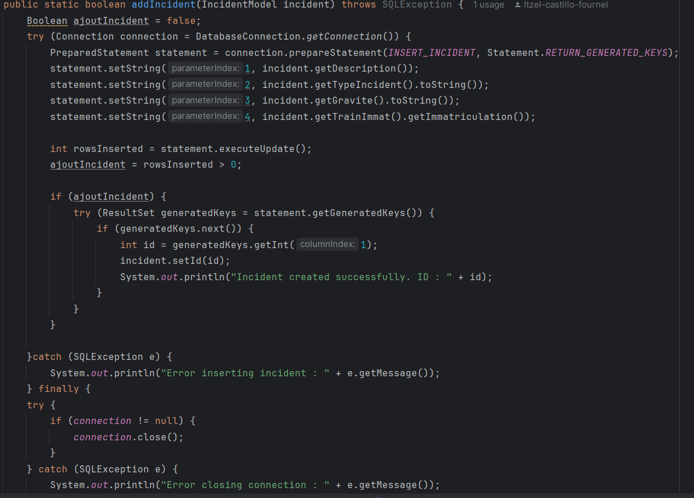694x498 pixels.
Task: Click the RETURN_GENERATED_KEYS constant
Action: point(606,52)
